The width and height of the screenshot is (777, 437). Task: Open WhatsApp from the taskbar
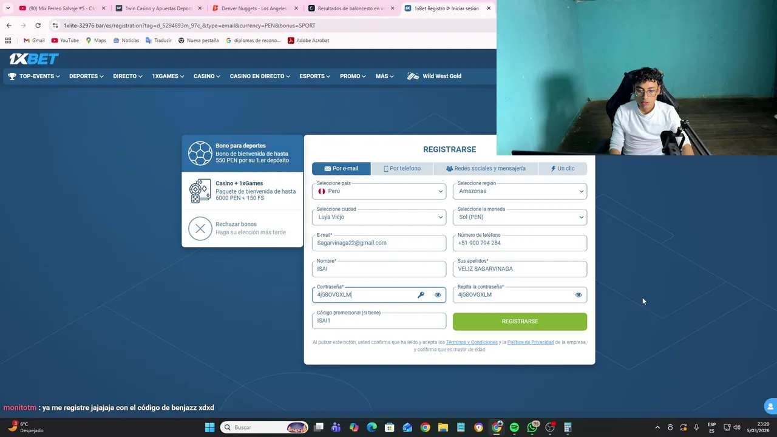(x=532, y=427)
